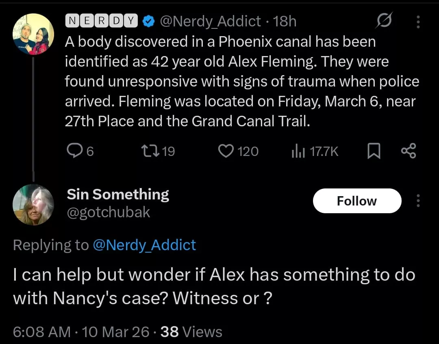Open more options on Nerdy's post
This screenshot has width=439, height=344.
pos(418,22)
